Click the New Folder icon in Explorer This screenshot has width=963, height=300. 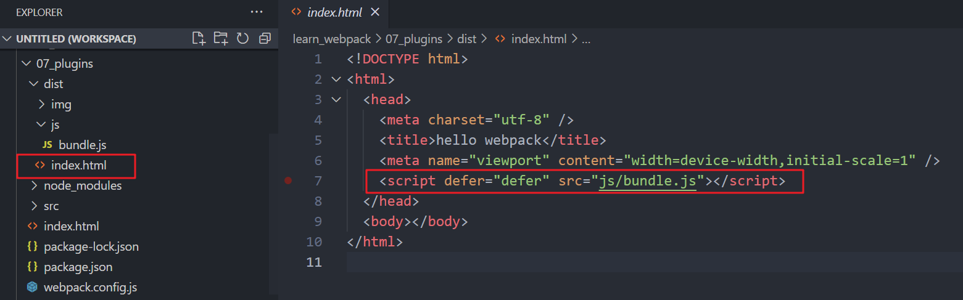point(221,38)
